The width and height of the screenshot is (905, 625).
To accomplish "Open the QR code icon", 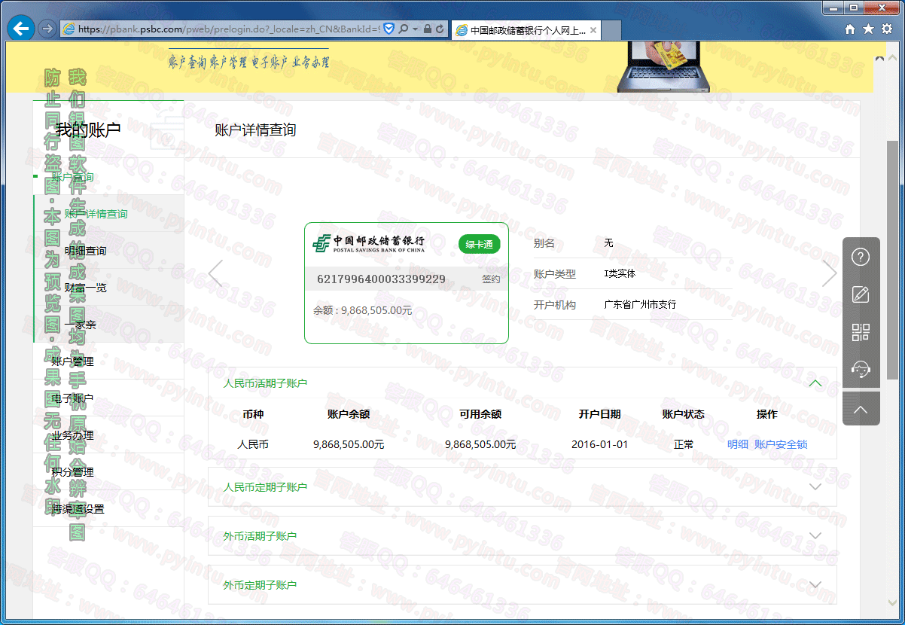I will tap(861, 332).
